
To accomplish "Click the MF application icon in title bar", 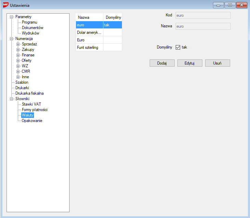I will [6, 5].
